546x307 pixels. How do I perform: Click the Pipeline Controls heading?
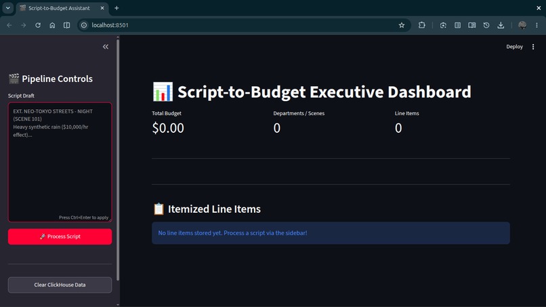tap(57, 79)
